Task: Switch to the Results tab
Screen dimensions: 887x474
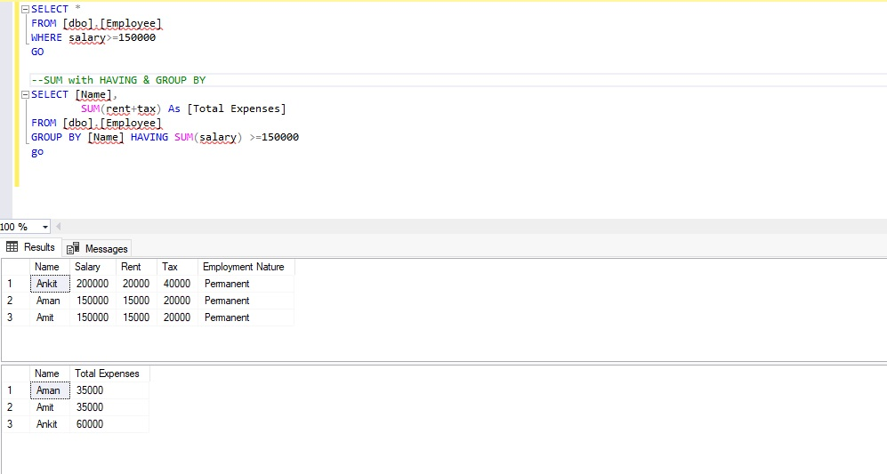Action: click(30, 248)
